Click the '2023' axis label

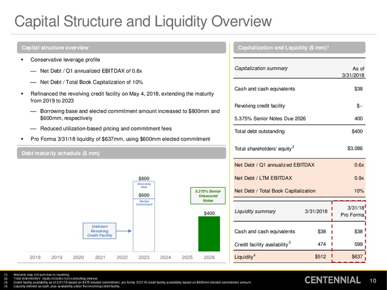pos(144,258)
